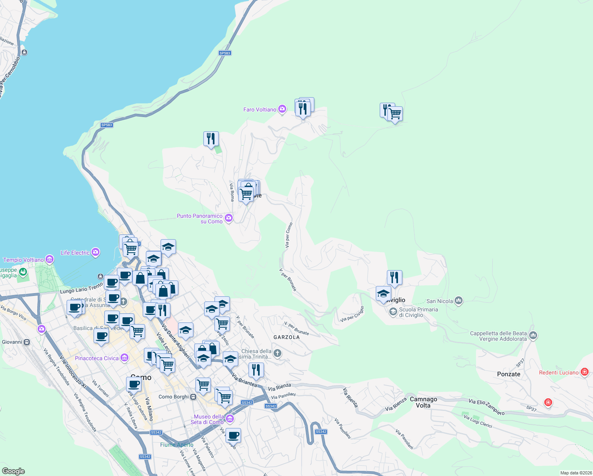Image resolution: width=593 pixels, height=476 pixels.
Task: Open the Faro Voltiano lighthouse attraction icon
Action: pos(282,109)
